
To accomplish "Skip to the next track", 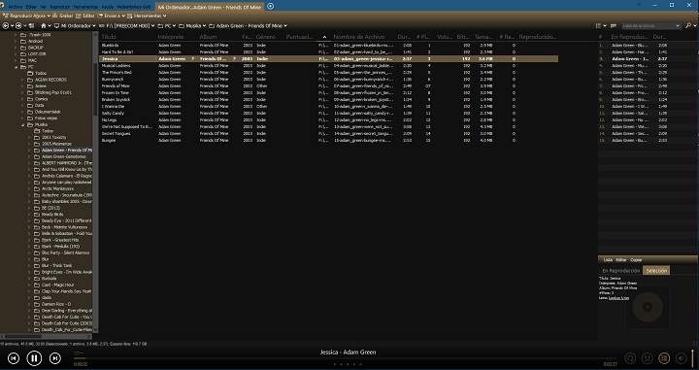I will (x=54, y=358).
